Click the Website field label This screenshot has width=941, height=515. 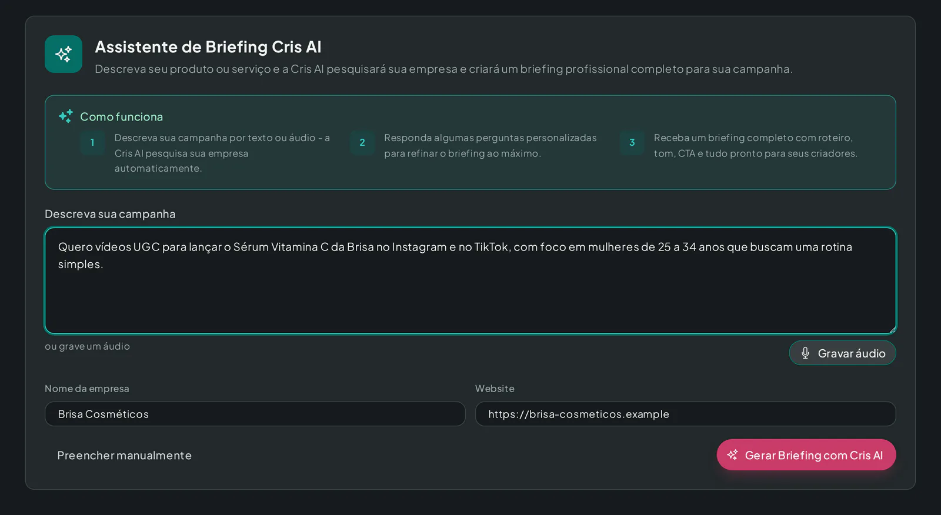point(495,389)
